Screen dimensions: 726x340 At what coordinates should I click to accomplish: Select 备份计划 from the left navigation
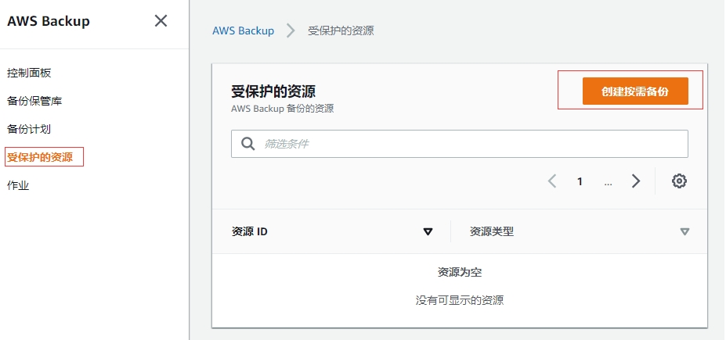pos(29,129)
